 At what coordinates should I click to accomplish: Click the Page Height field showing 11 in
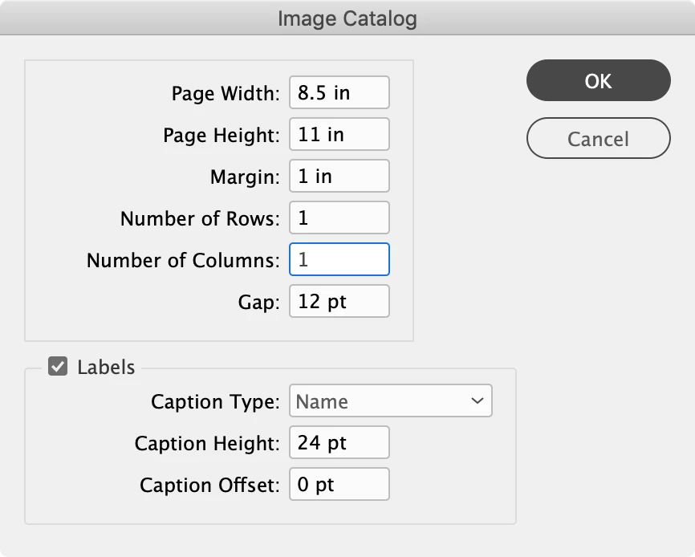click(x=339, y=134)
